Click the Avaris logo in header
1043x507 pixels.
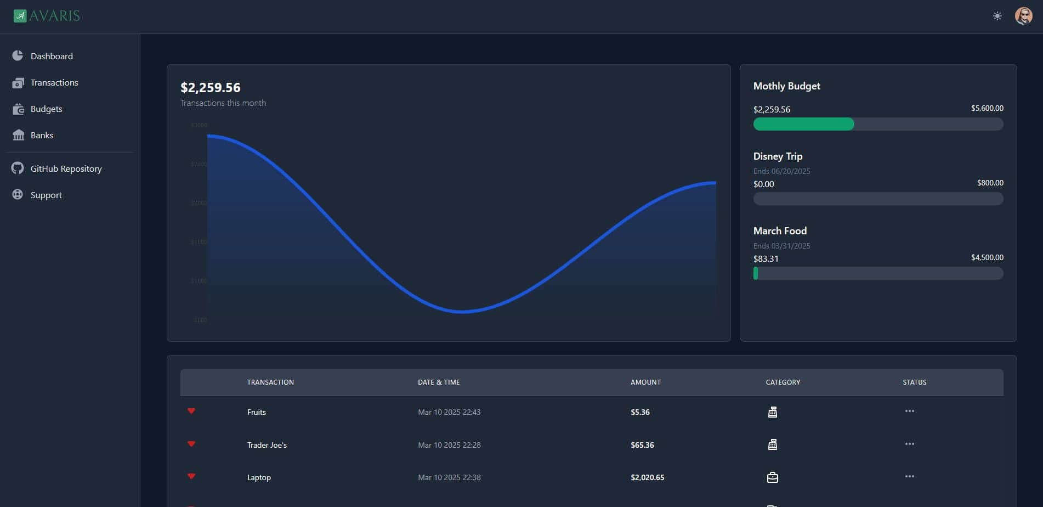[x=47, y=16]
